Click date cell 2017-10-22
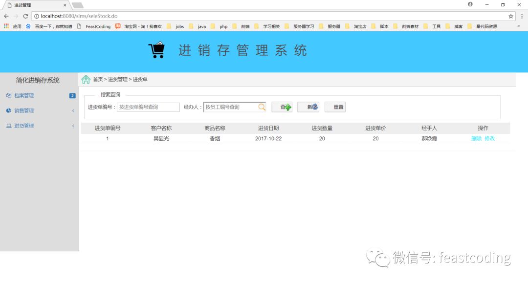The width and height of the screenshot is (528, 283). [x=268, y=139]
